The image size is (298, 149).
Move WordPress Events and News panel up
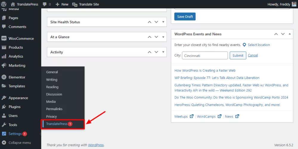276,34
